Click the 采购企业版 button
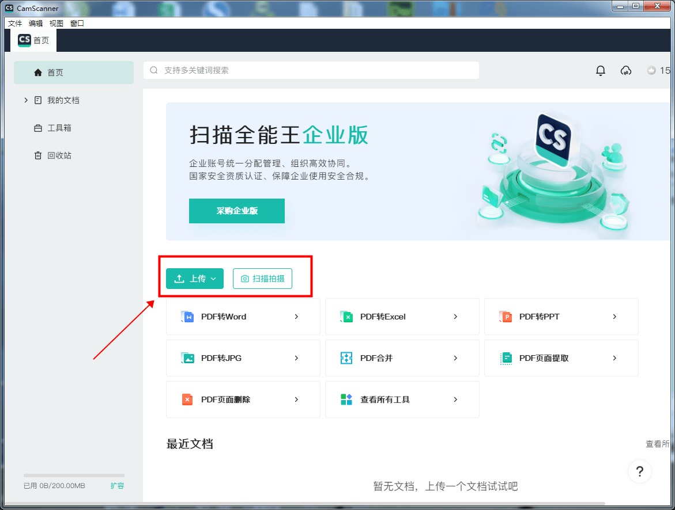The width and height of the screenshot is (675, 510). [236, 211]
